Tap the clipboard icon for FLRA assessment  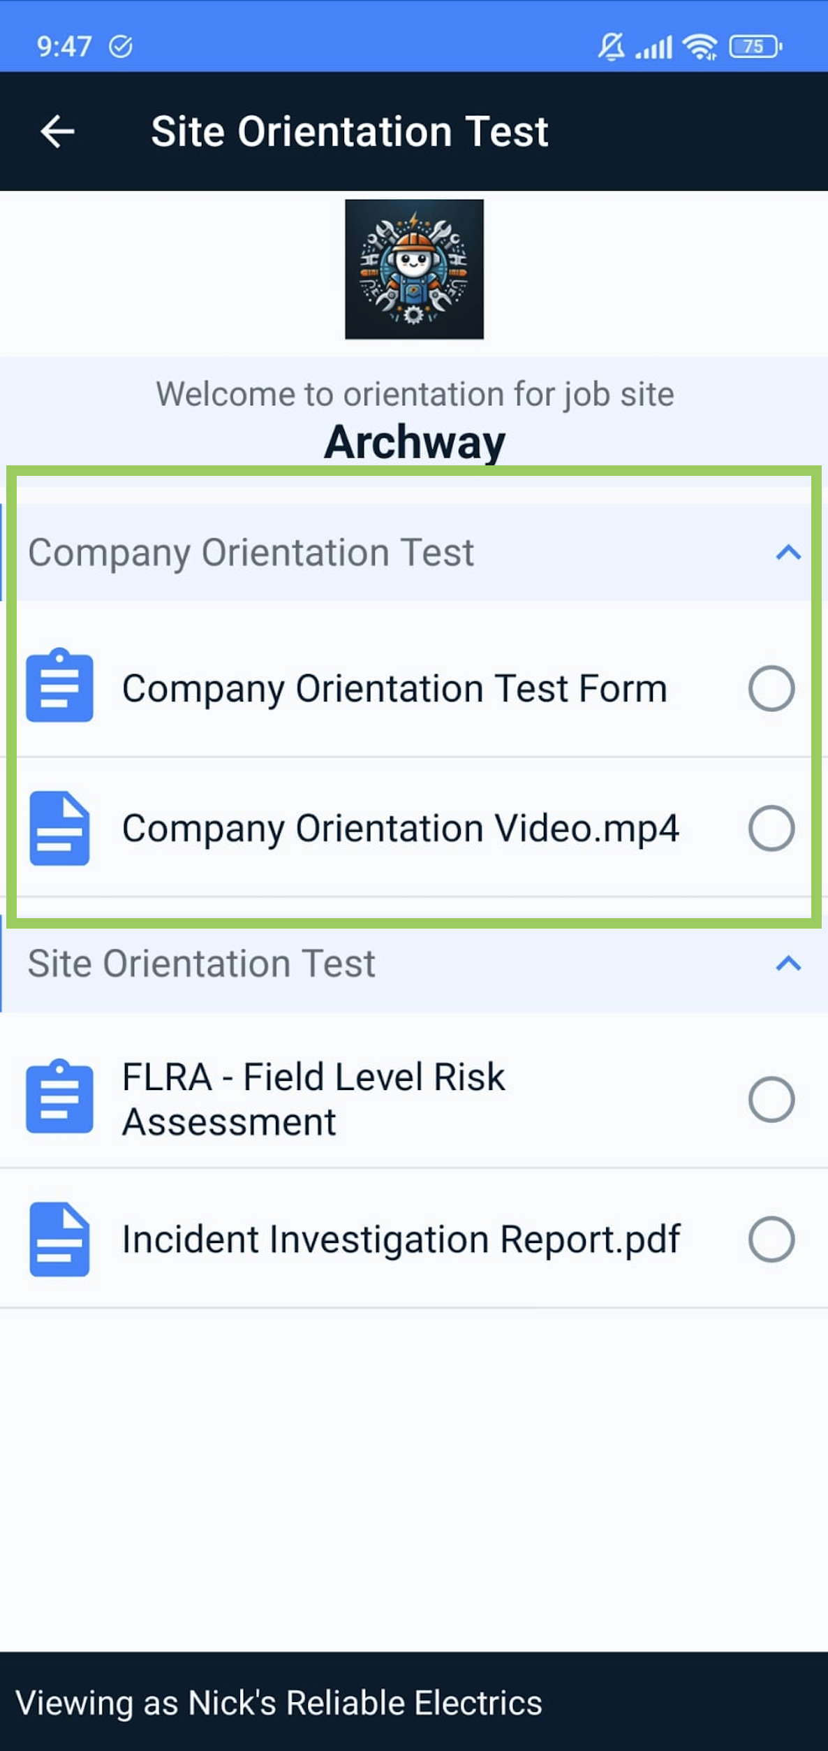(59, 1096)
